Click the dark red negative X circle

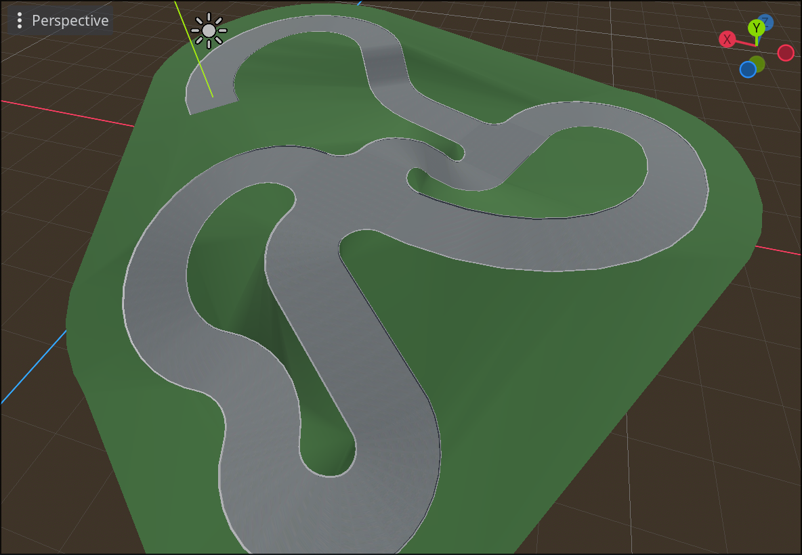pos(786,53)
